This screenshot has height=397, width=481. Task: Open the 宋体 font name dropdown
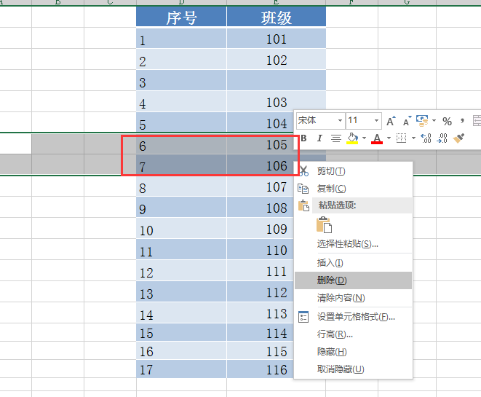coord(340,120)
